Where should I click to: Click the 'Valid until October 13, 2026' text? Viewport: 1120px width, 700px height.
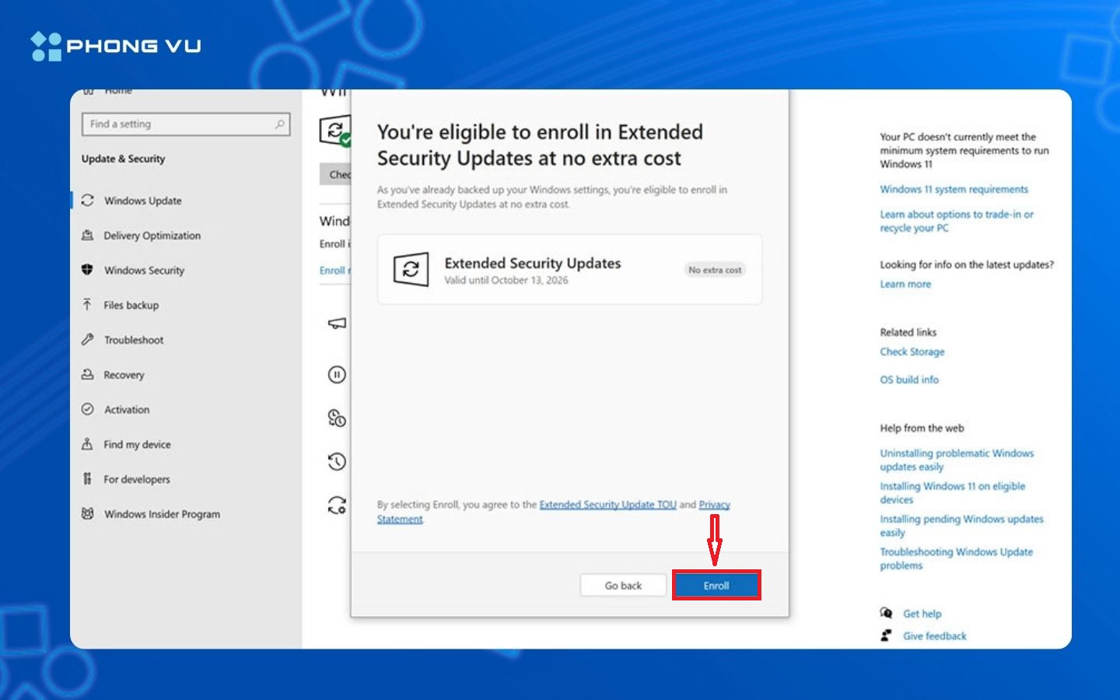pos(506,280)
